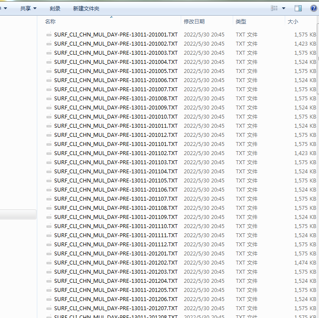Select file name SURF_CLI_CHN_MUL_DAY-PRE-13011-201203.TXT

click(x=116, y=272)
